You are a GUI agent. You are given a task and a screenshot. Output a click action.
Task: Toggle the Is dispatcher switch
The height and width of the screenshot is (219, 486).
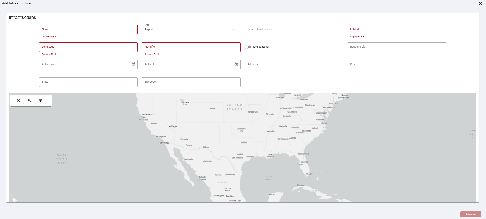pyautogui.click(x=248, y=47)
